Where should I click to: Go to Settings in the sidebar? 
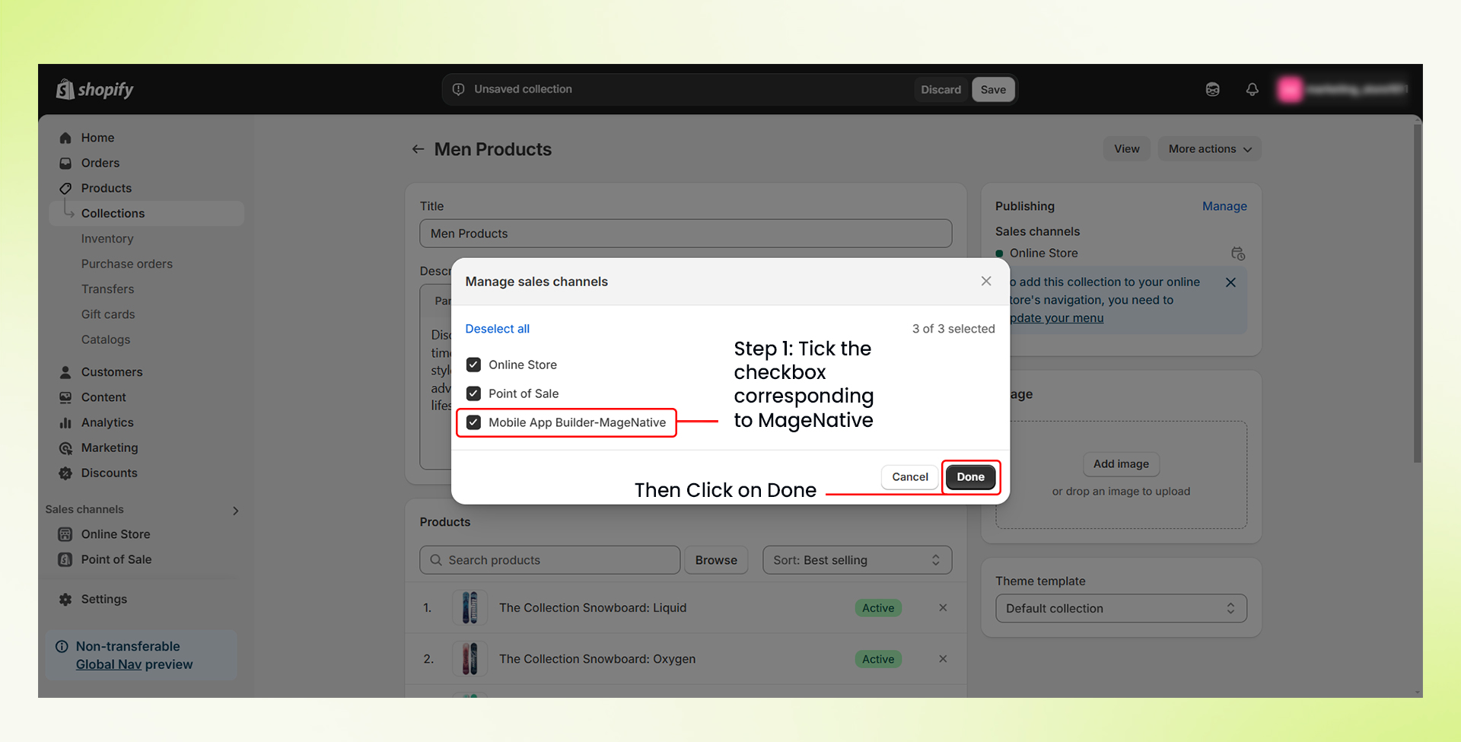104,600
